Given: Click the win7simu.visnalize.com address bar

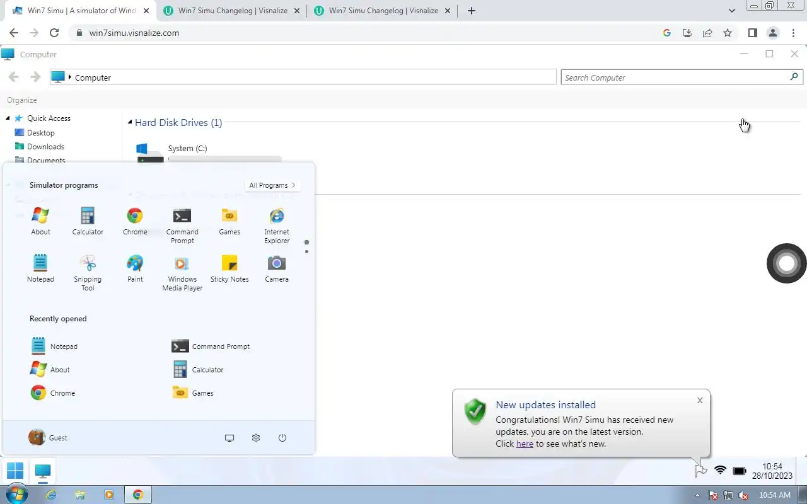Looking at the screenshot, I should pyautogui.click(x=366, y=33).
